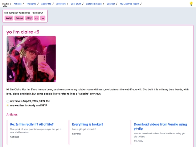Viewport: 196px width, 147px height.
Task: Open the Contact nav link
Action: click(x=111, y=4)
